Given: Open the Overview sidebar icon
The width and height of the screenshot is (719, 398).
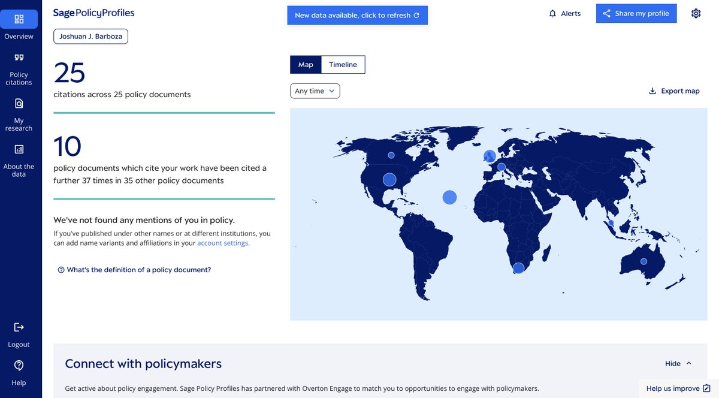Looking at the screenshot, I should tap(19, 19).
